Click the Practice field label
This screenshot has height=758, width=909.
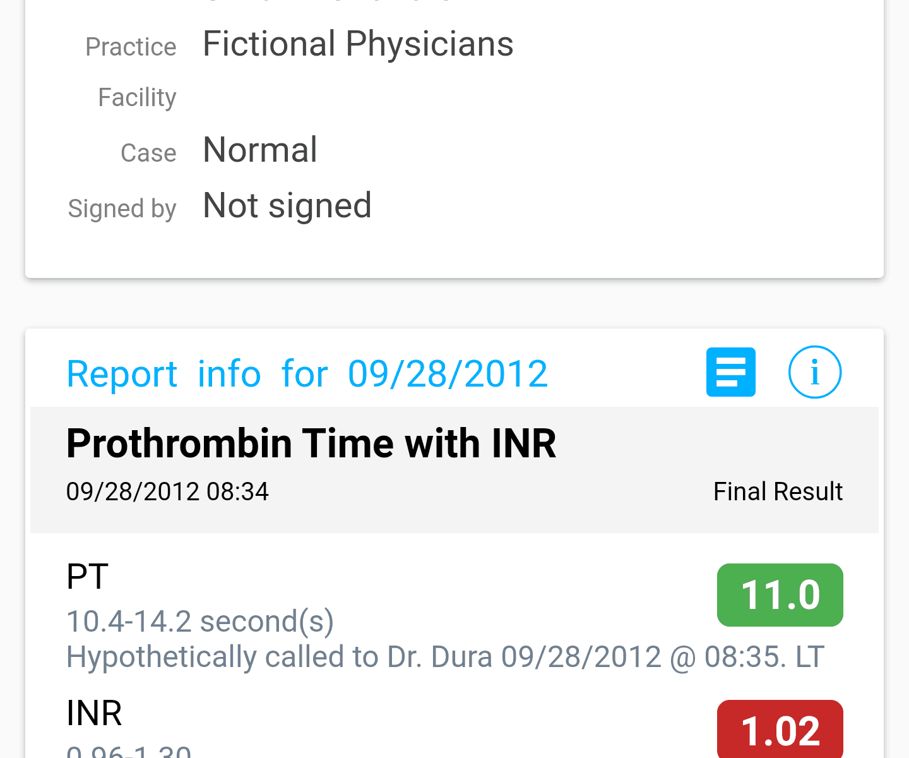[131, 47]
